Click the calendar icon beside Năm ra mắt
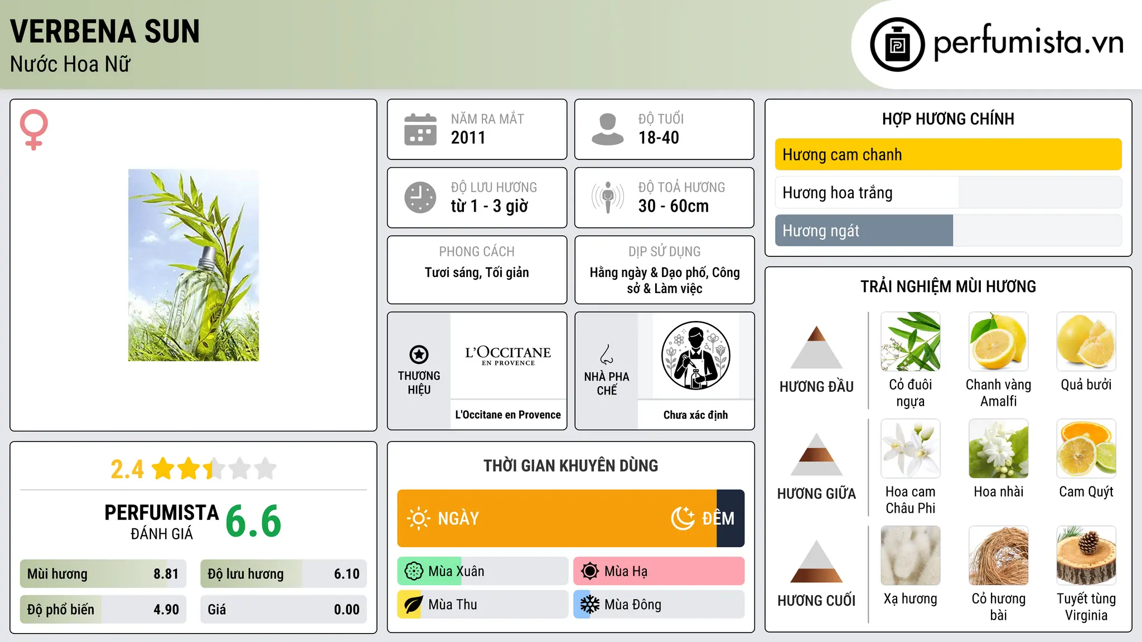1142x642 pixels. coord(420,129)
